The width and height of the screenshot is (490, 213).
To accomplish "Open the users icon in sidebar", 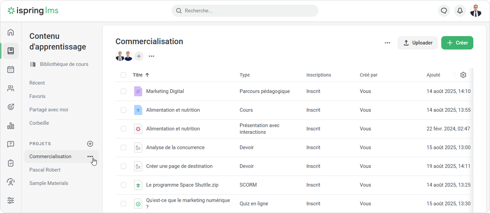I will coord(11,88).
